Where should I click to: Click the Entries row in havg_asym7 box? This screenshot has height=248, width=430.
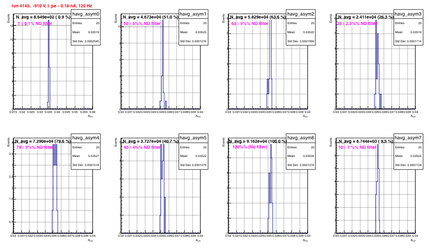pyautogui.click(x=408, y=147)
